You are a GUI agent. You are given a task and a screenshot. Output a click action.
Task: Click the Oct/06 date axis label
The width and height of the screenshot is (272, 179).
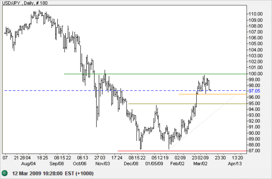(x=80, y=164)
